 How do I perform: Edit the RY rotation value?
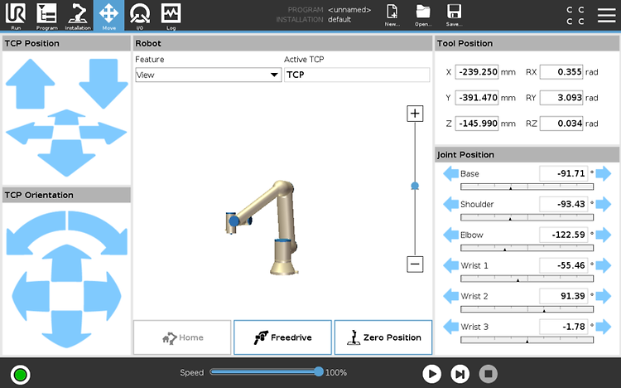coord(561,98)
